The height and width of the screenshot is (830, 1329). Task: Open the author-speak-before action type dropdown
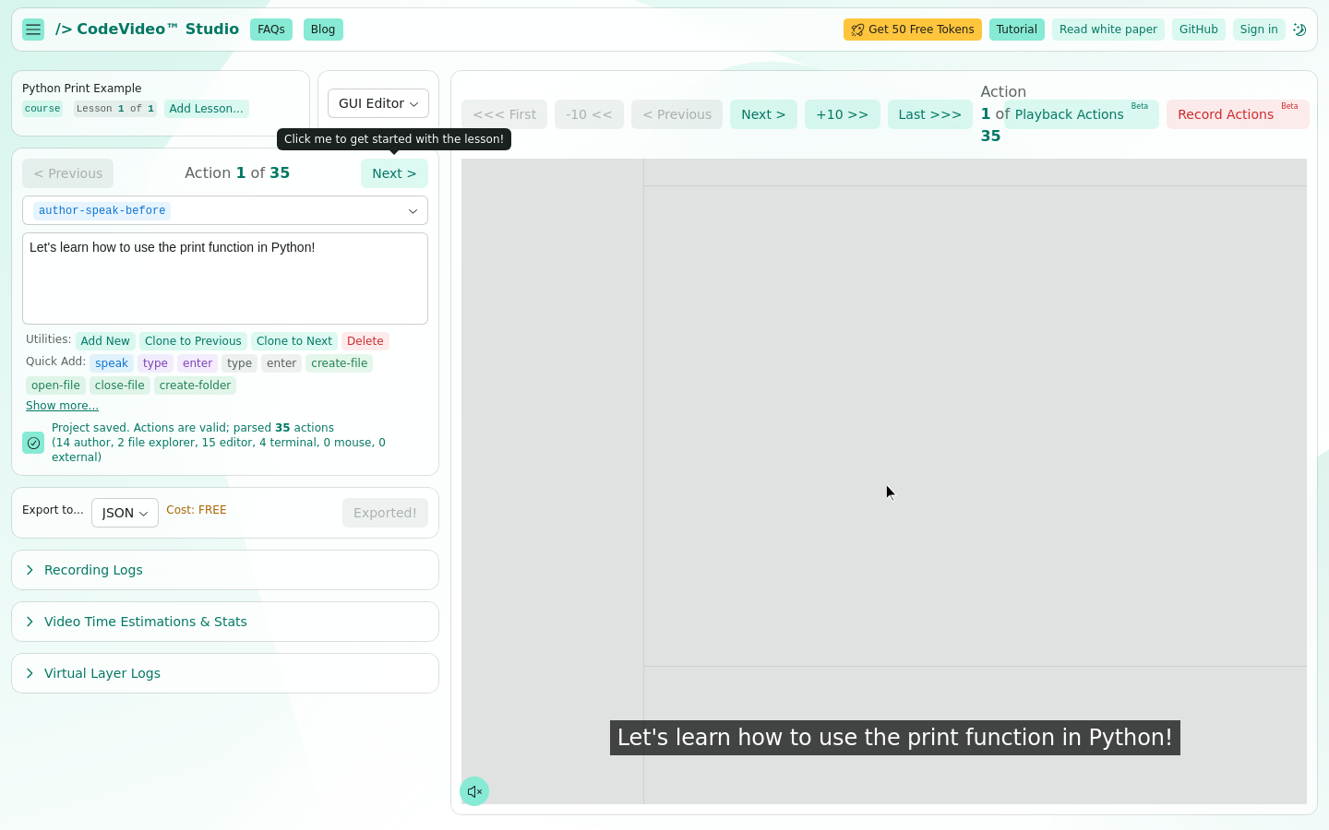click(225, 210)
